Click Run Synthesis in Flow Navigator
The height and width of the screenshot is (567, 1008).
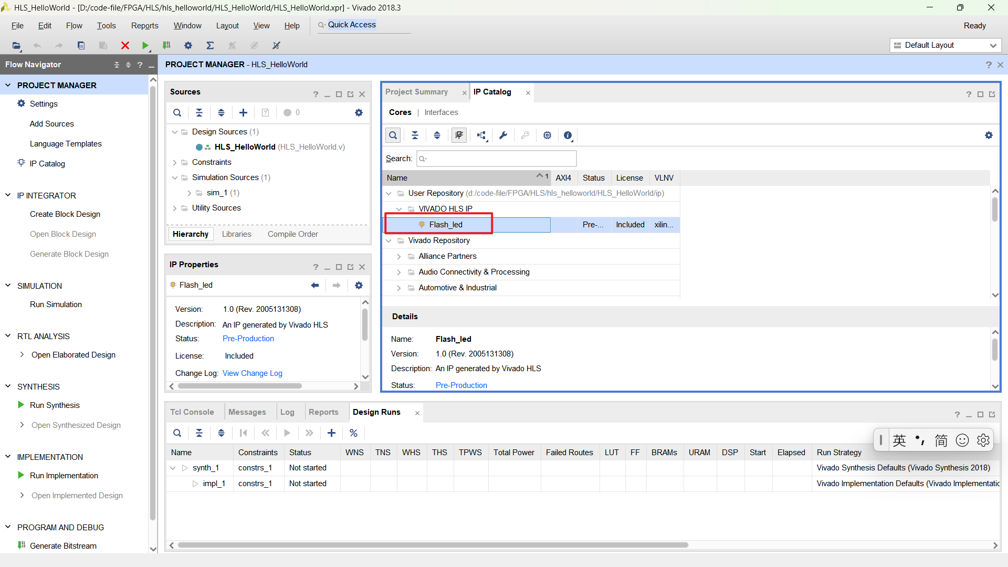point(55,405)
